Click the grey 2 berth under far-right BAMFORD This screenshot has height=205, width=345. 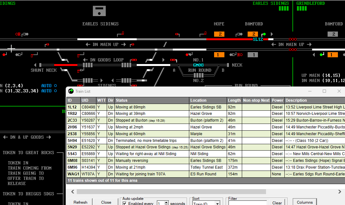click(333, 34)
